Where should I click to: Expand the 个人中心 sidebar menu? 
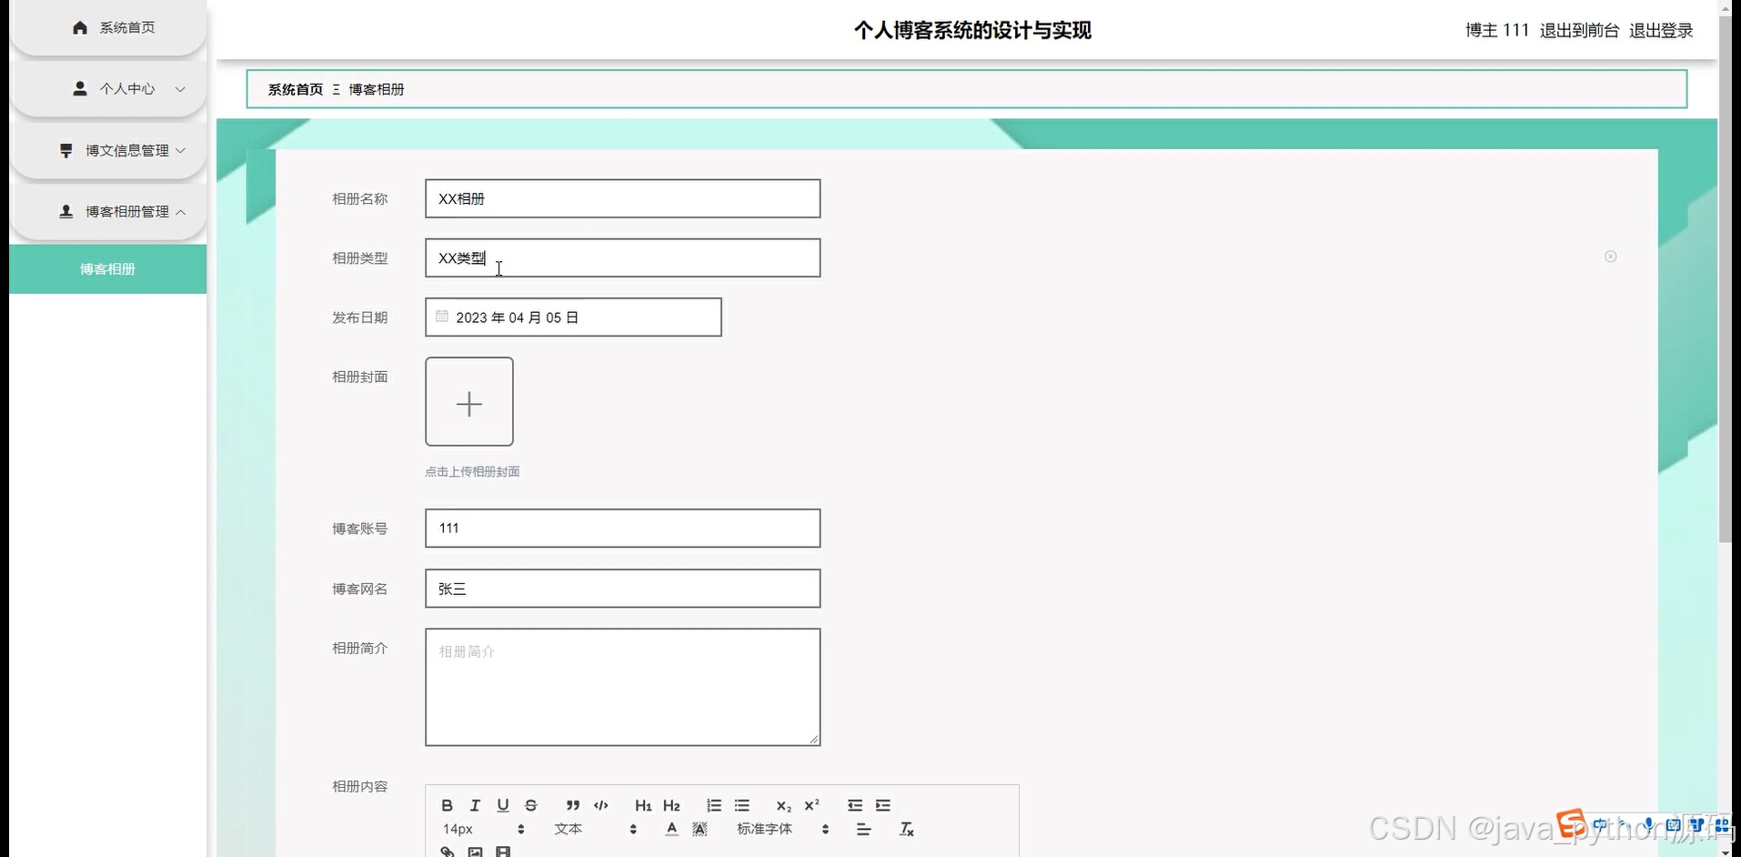[108, 88]
